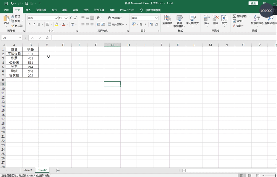Apply comma style number format

click(145, 24)
